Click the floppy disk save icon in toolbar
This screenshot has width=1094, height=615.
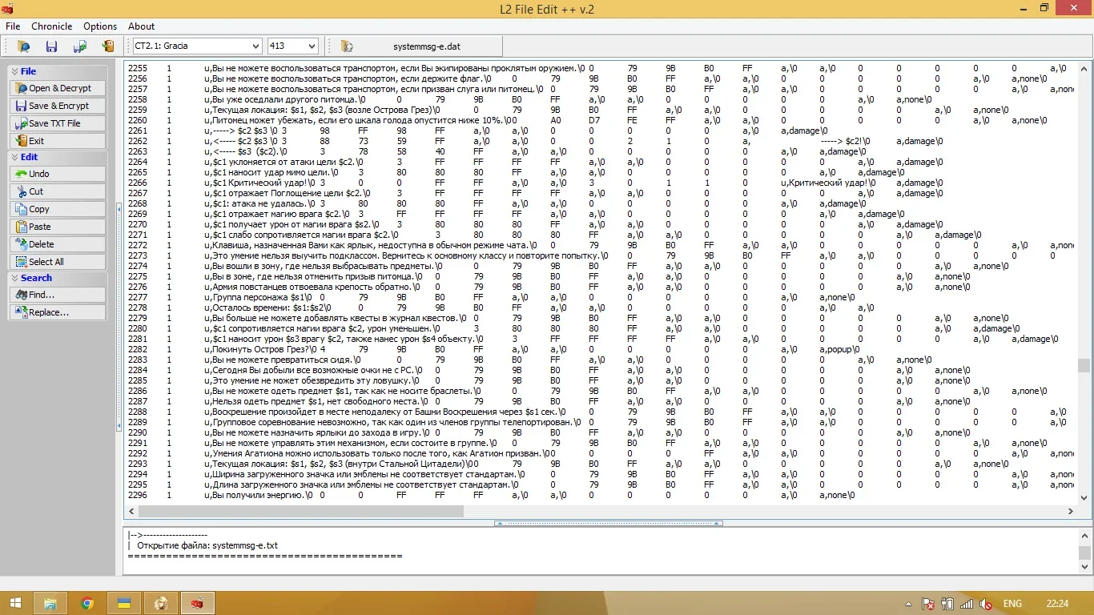(51, 46)
